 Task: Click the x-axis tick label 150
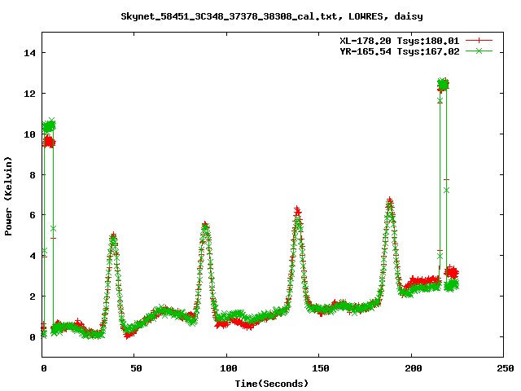[x=320, y=368]
